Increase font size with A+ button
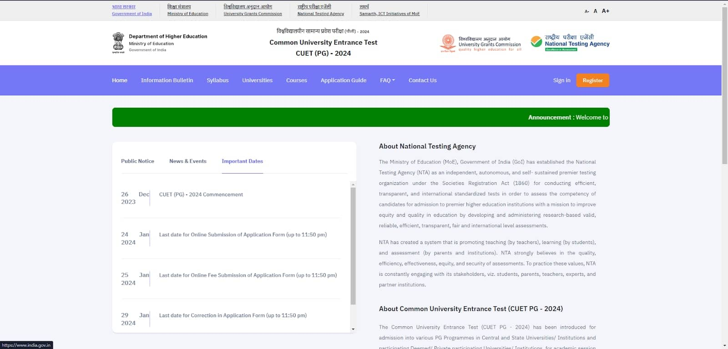The width and height of the screenshot is (728, 349). coord(606,11)
